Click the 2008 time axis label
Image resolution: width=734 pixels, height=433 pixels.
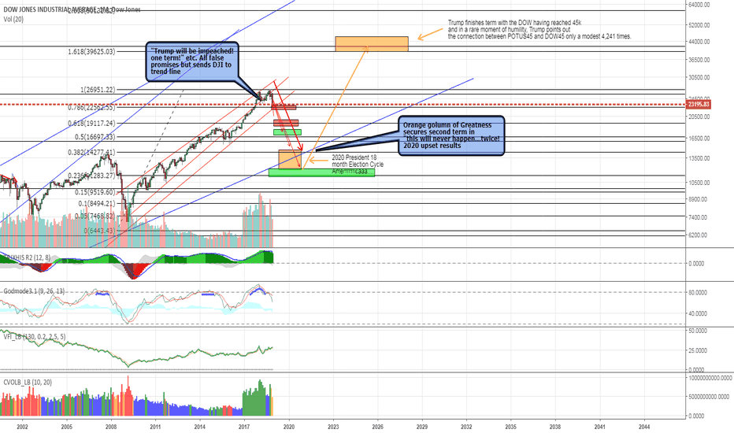[111, 427]
